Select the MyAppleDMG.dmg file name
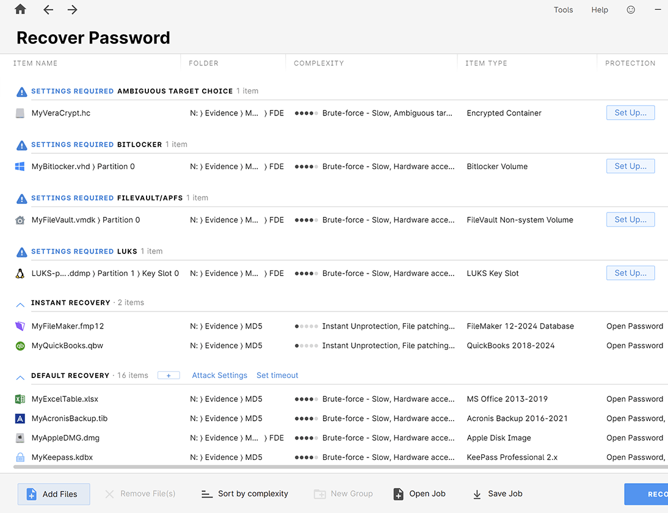Image resolution: width=668 pixels, height=513 pixels. (x=65, y=438)
